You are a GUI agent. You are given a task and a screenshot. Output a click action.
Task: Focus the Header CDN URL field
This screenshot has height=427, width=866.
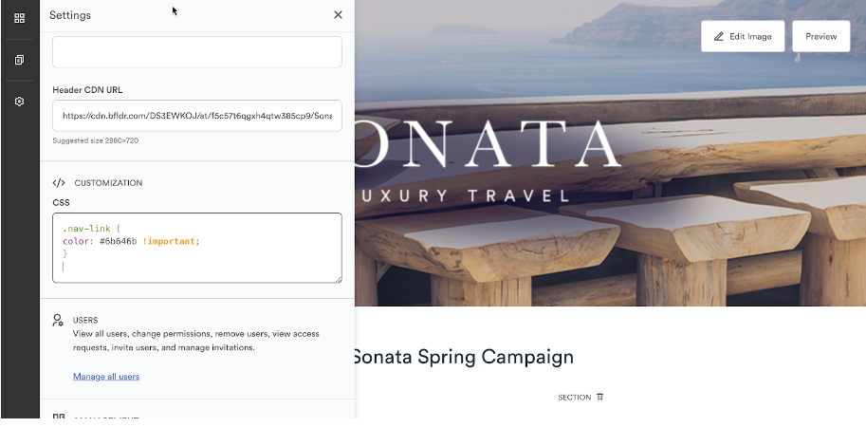pyautogui.click(x=197, y=116)
